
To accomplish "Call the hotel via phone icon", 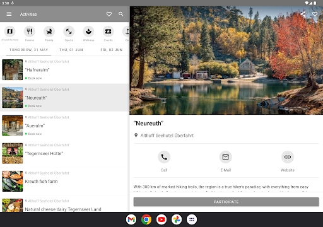I will coord(164,157).
